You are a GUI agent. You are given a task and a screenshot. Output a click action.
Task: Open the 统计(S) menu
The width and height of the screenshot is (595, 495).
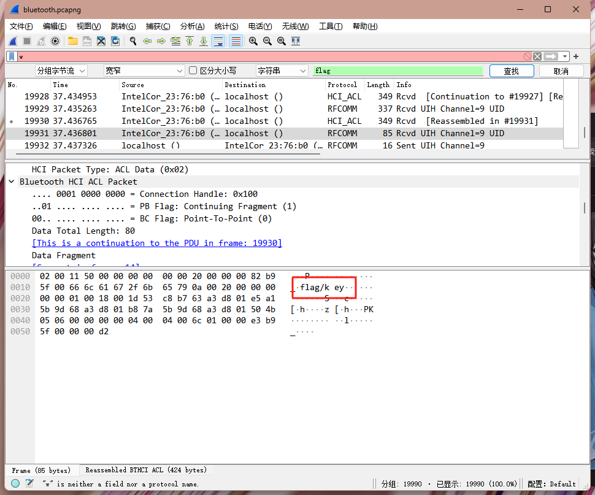pyautogui.click(x=226, y=26)
